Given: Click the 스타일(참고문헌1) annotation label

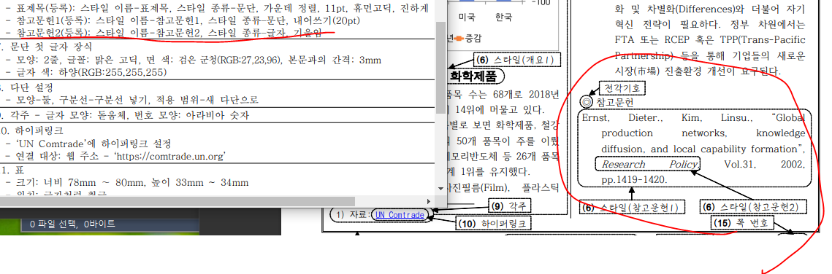Looking at the screenshot, I should (631, 207).
